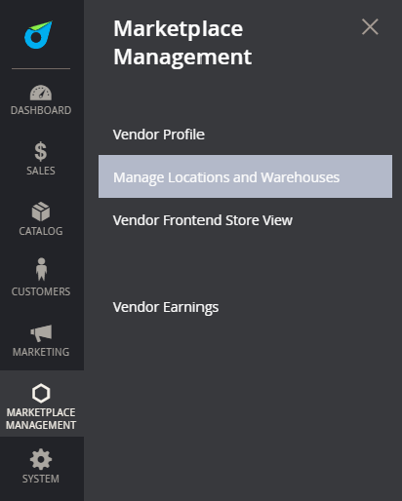Click the DASHBOARD text label

41,110
